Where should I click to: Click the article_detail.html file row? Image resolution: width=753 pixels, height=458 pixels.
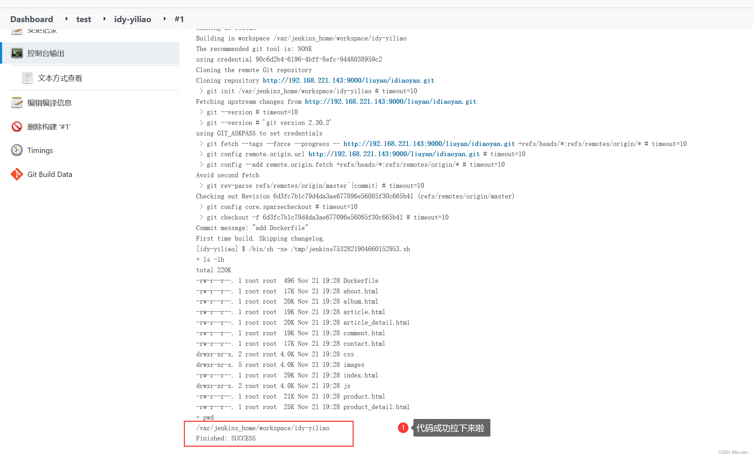(x=303, y=322)
